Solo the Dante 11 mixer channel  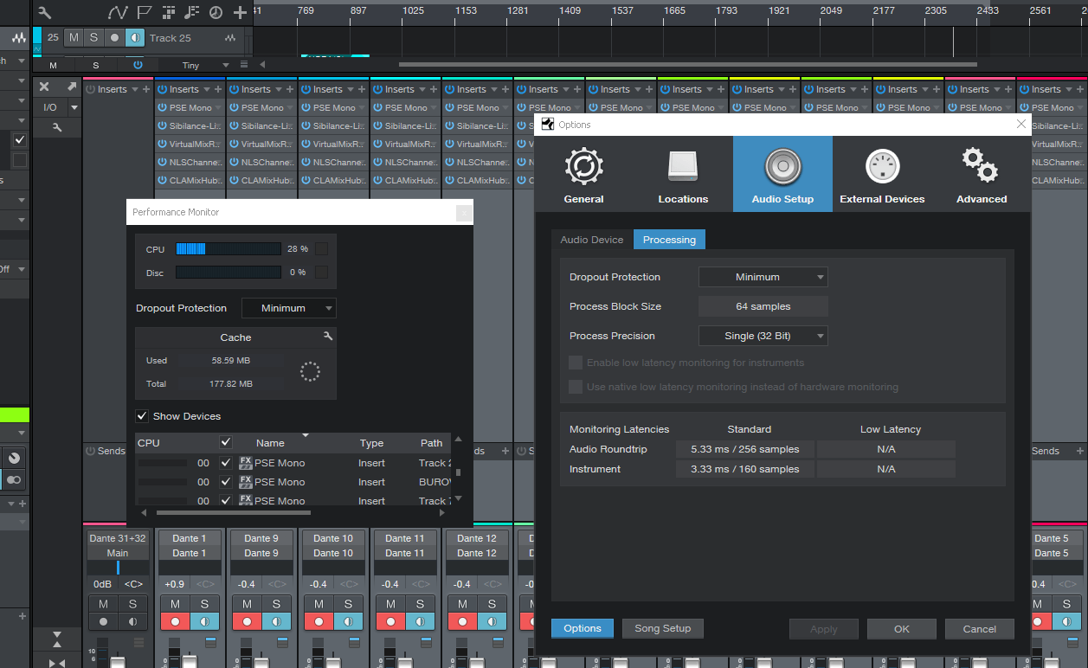(x=420, y=603)
